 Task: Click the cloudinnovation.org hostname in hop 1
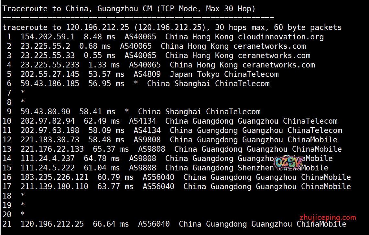tap(281, 37)
